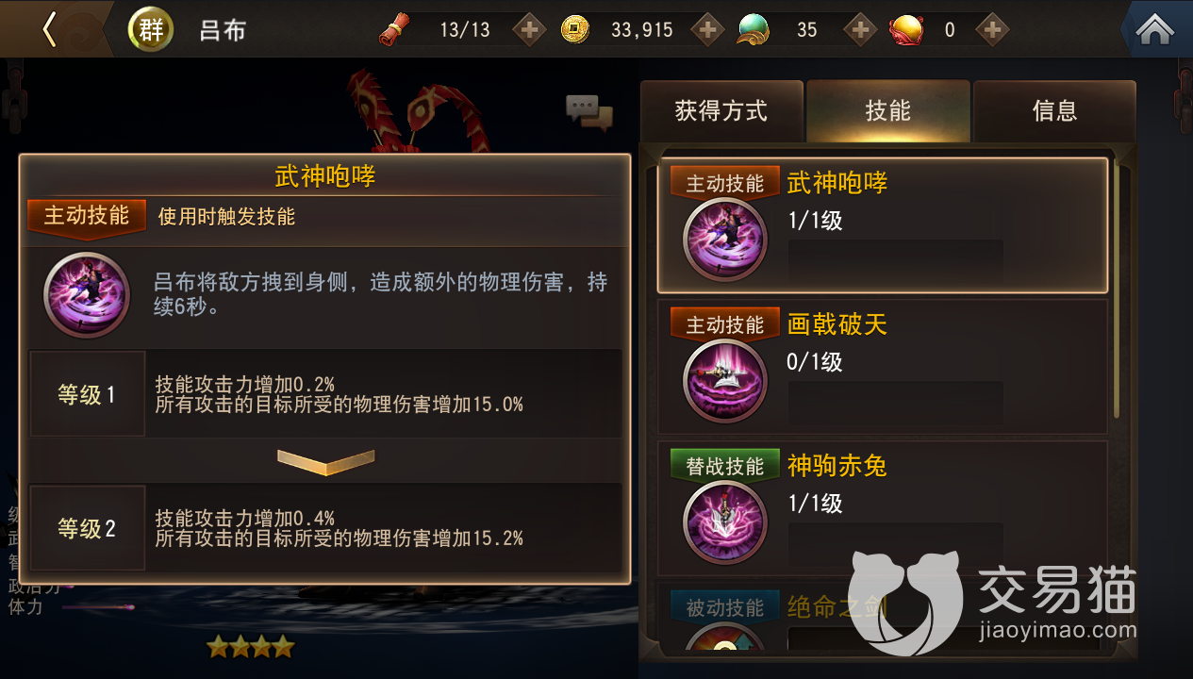Image resolution: width=1193 pixels, height=679 pixels.
Task: Add more scrolls with plus button
Action: pos(529,29)
